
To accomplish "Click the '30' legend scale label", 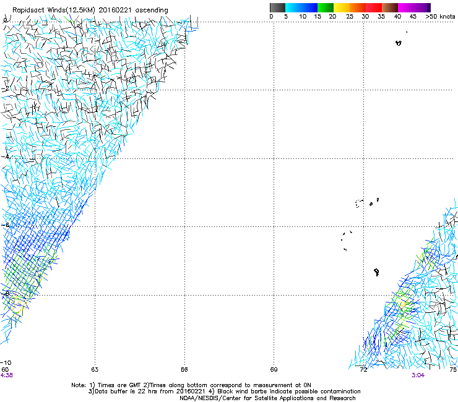I will 365,17.
